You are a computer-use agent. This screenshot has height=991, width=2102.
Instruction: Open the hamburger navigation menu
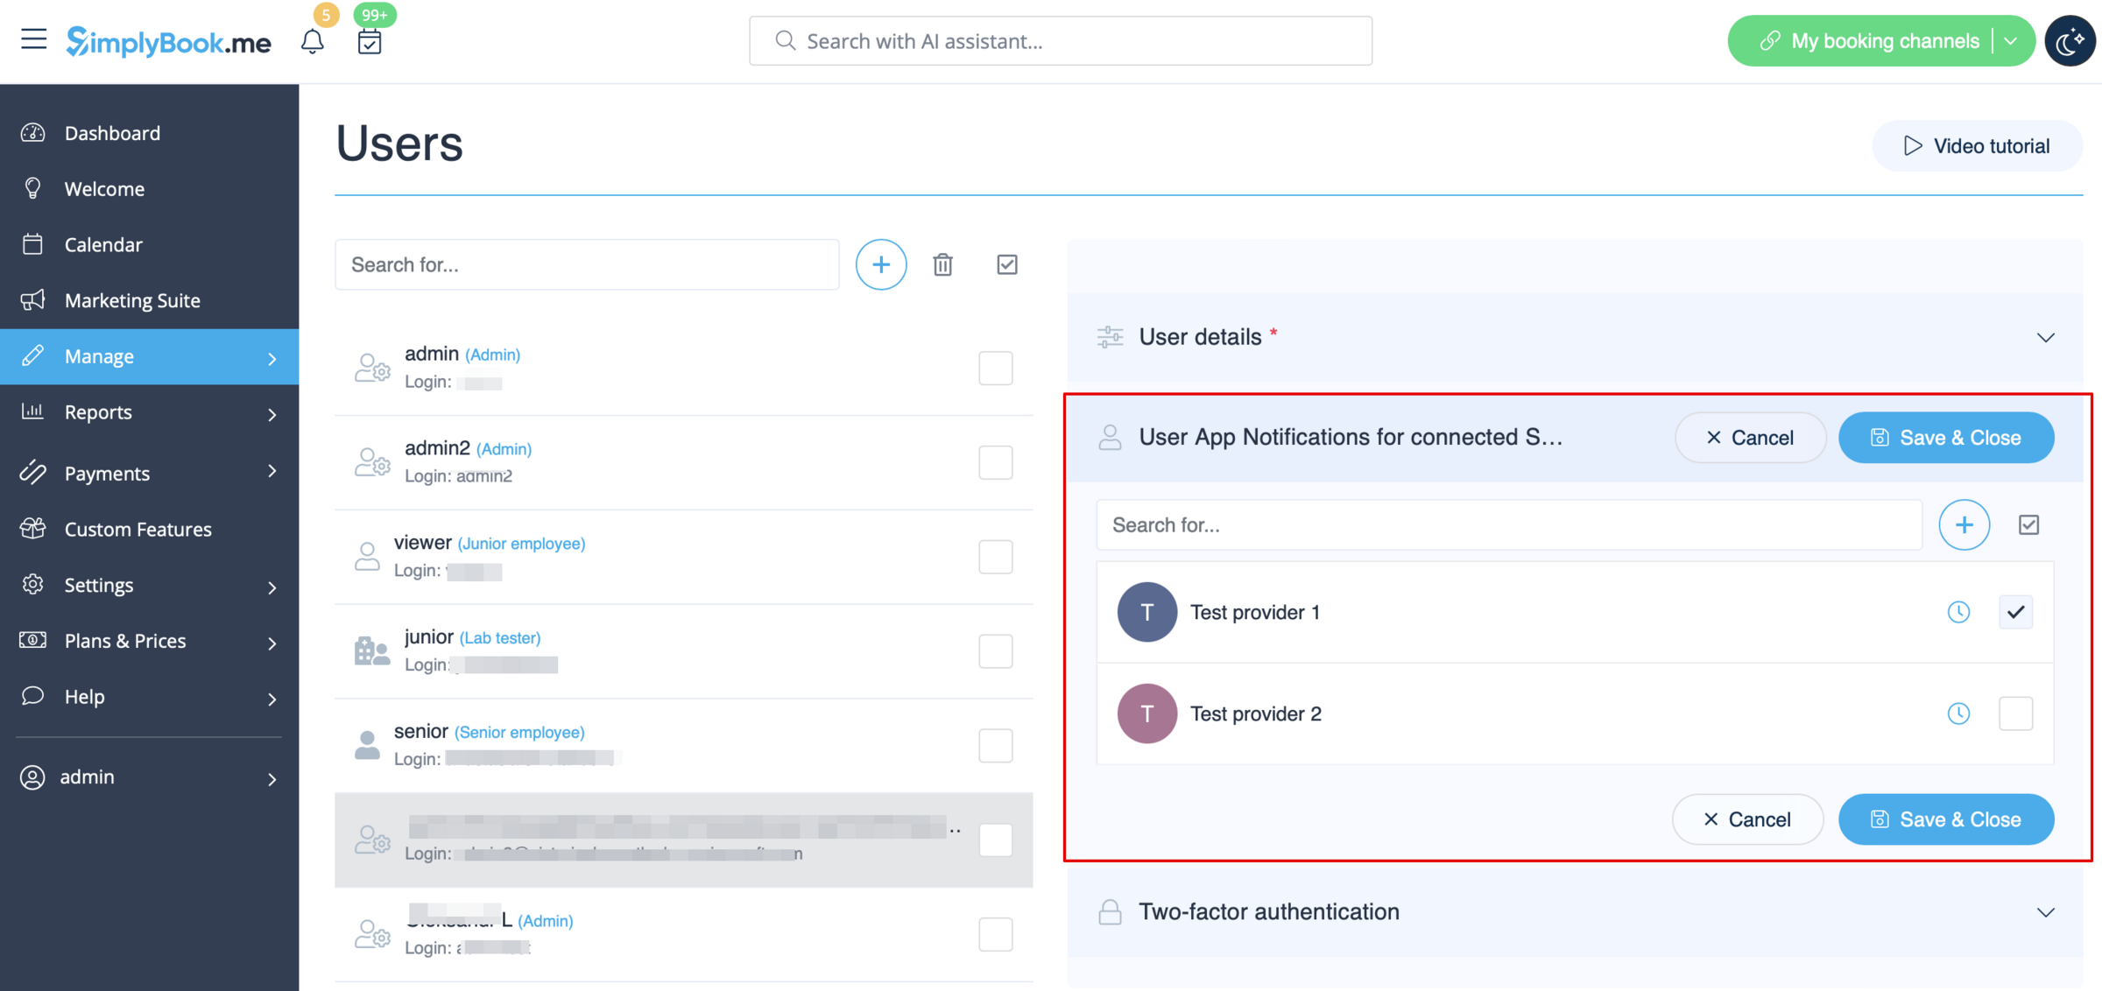[33, 39]
